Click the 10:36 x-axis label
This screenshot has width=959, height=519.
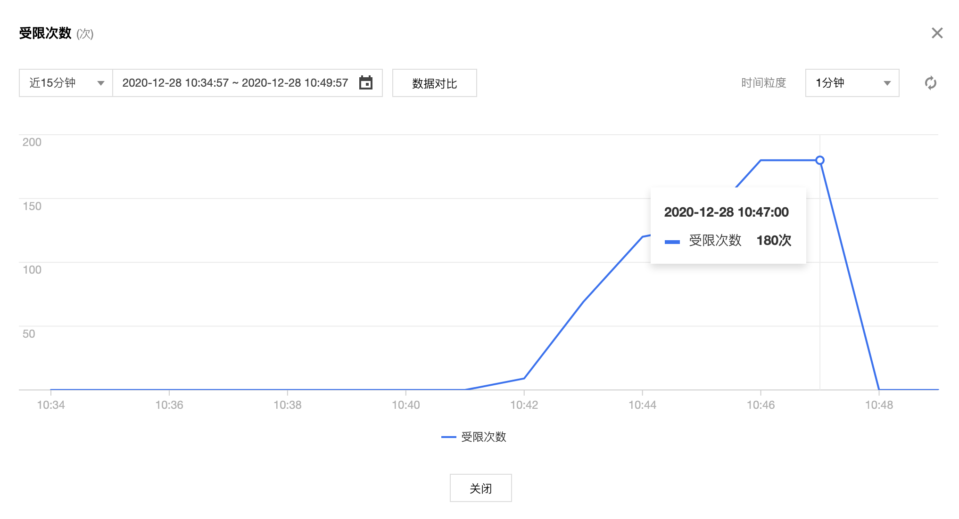169,405
